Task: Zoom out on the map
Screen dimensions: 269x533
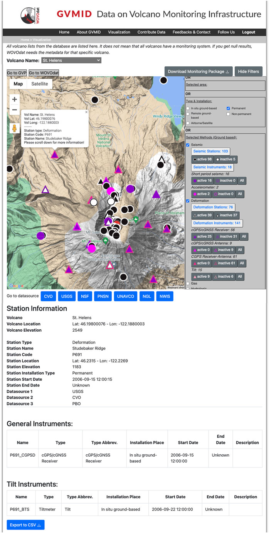Action: pyautogui.click(x=14, y=110)
